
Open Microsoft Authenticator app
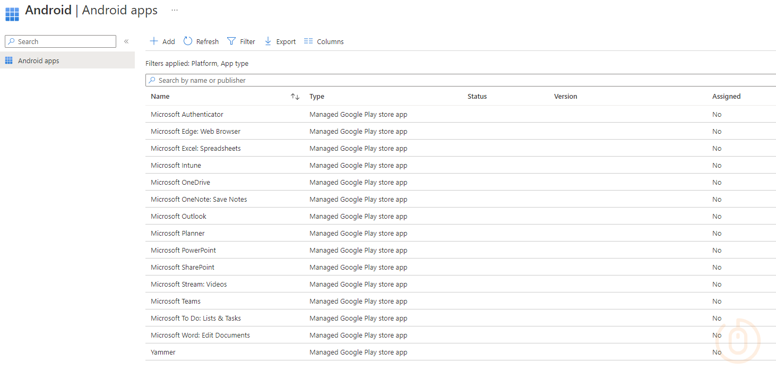[187, 114]
